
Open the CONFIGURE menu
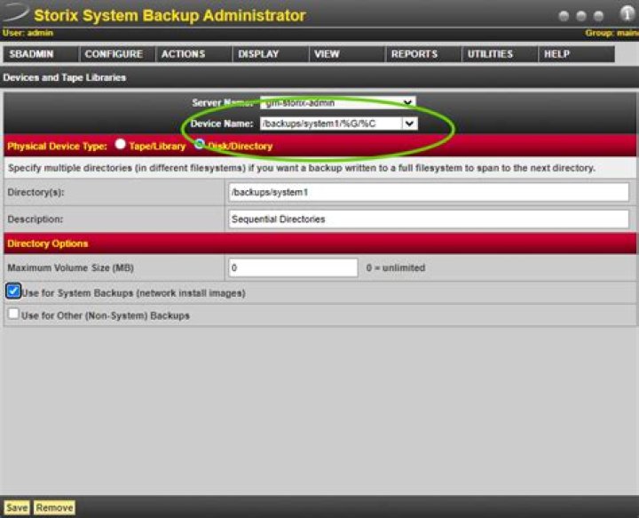click(x=117, y=54)
